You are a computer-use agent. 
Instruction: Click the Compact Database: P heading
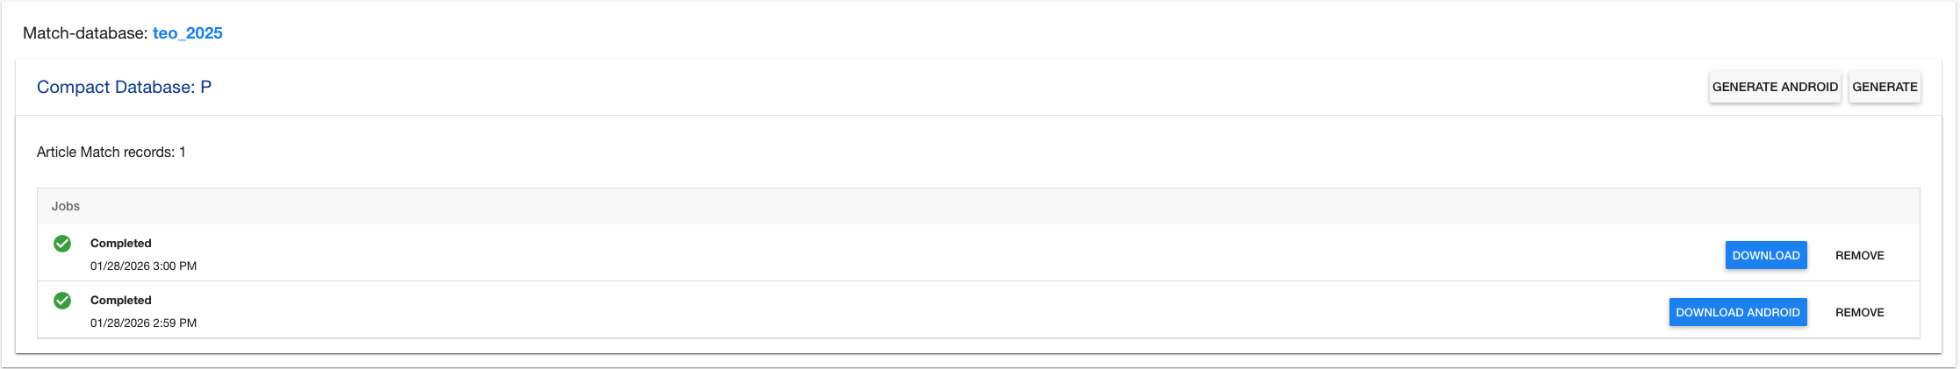coord(124,87)
